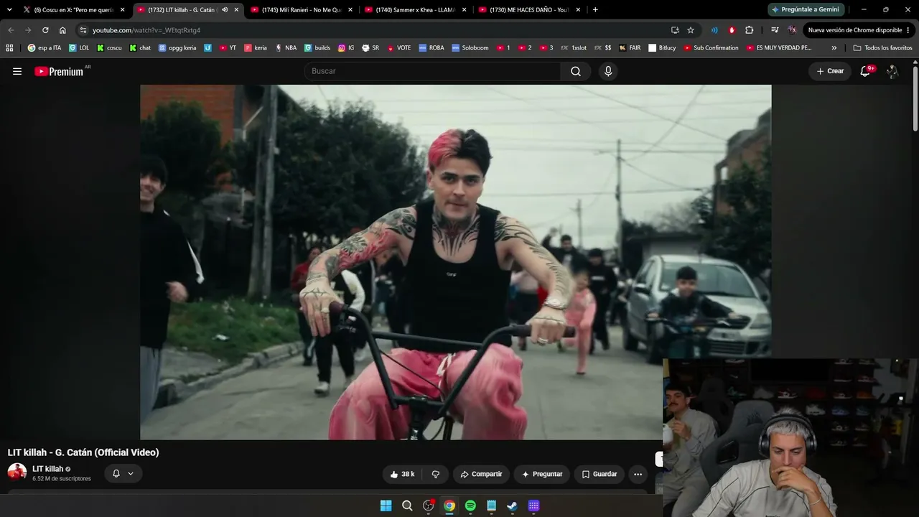Open Steam from the taskbar
Screen dimensions: 919x517
tap(512, 506)
